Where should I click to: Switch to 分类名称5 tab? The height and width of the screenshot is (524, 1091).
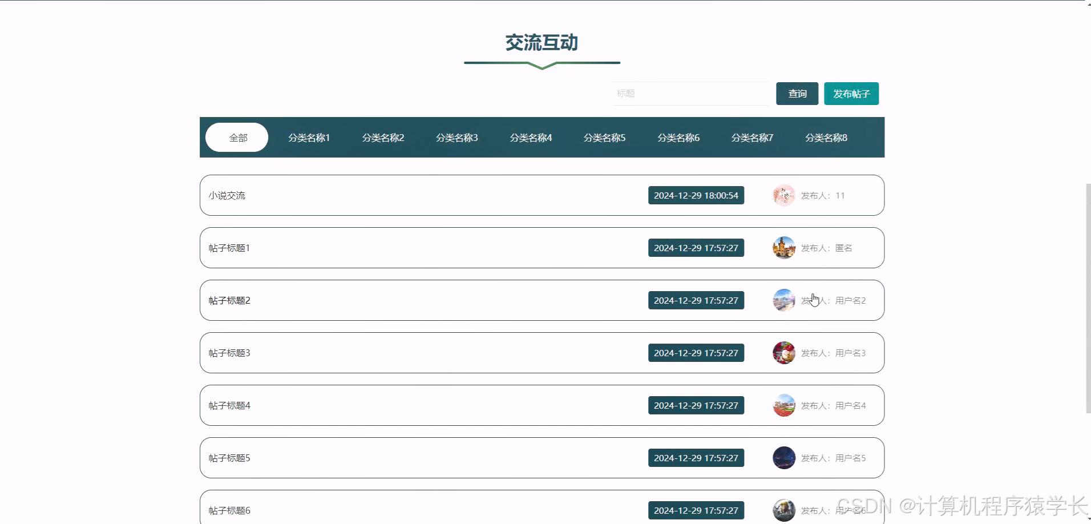pyautogui.click(x=604, y=138)
